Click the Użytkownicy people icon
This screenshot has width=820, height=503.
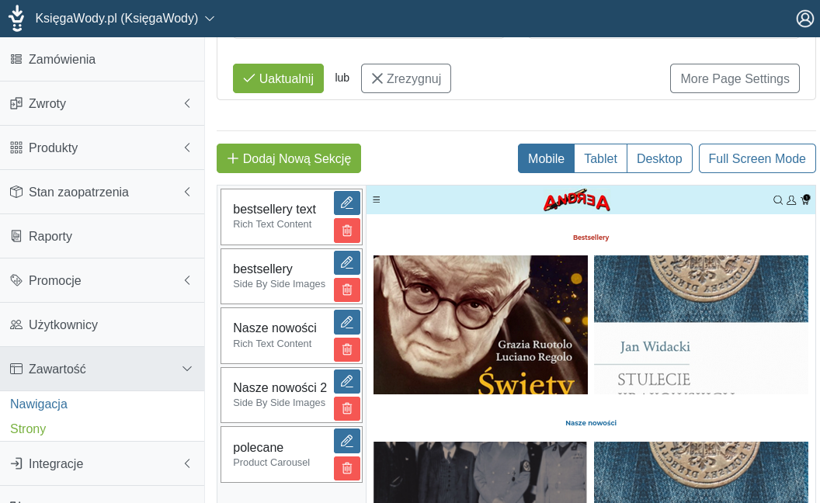(16, 324)
